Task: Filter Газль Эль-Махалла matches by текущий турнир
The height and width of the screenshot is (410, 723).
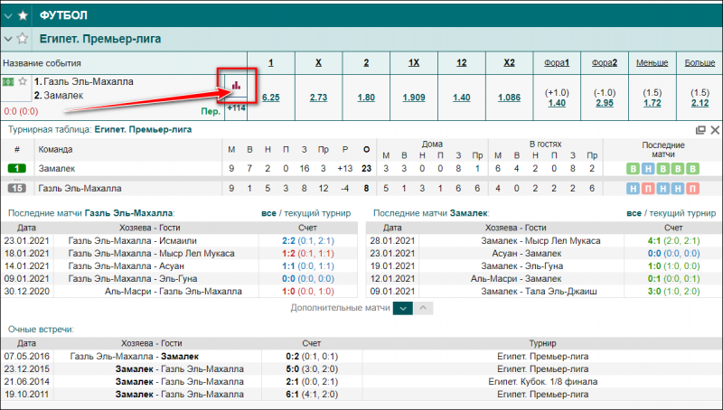Action: (x=317, y=213)
